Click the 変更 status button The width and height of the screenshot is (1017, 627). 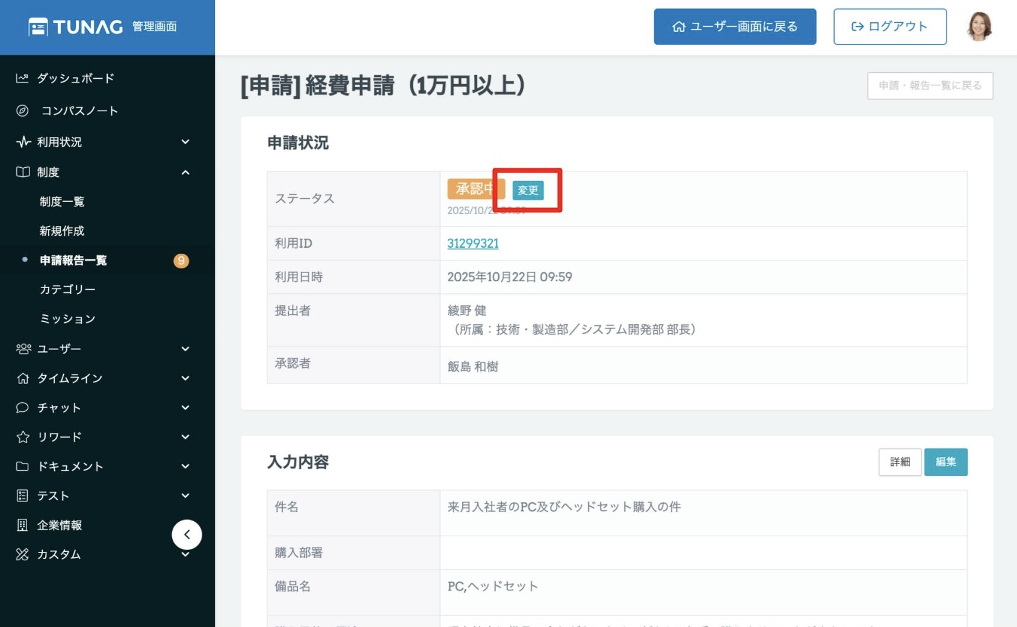tap(528, 191)
